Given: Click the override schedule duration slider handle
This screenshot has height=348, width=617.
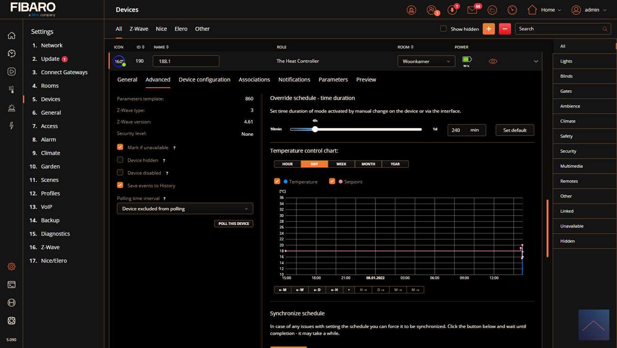Looking at the screenshot, I should tap(315, 129).
